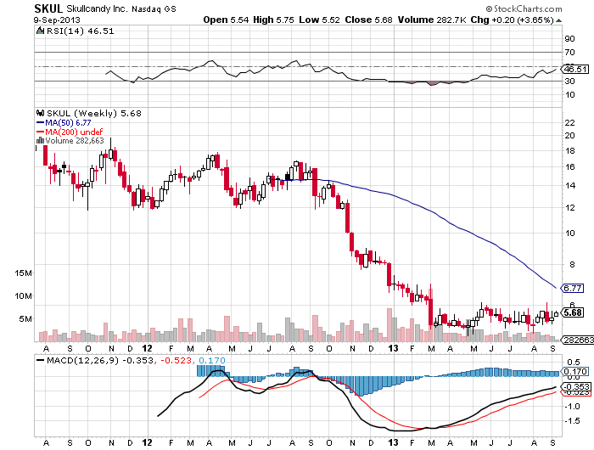
Task: Select the red MA(200) legend line marker
Action: 40,132
